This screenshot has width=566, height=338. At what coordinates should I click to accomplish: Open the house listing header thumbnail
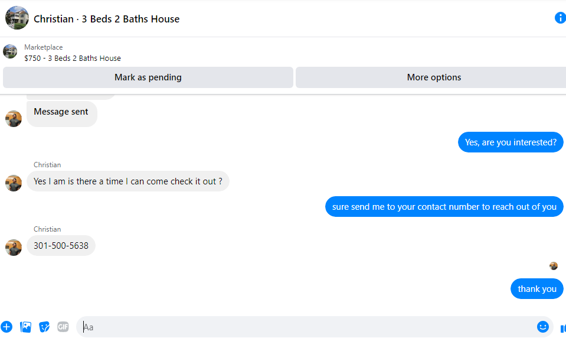pos(17,18)
